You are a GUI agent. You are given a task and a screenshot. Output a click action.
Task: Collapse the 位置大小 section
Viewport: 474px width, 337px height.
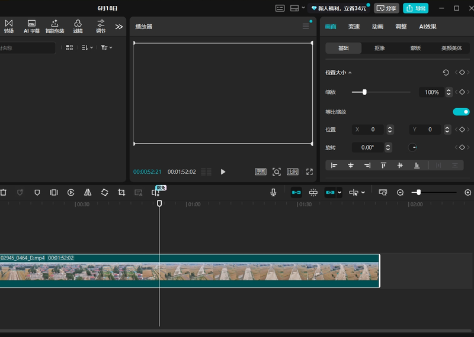[x=350, y=73]
